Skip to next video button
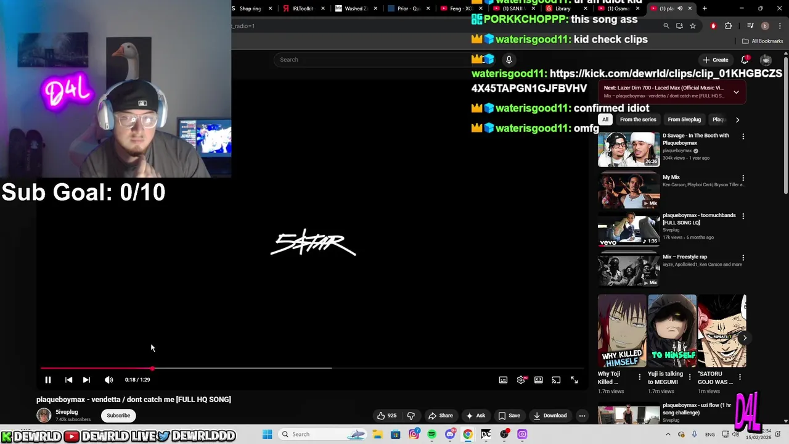 click(x=86, y=380)
